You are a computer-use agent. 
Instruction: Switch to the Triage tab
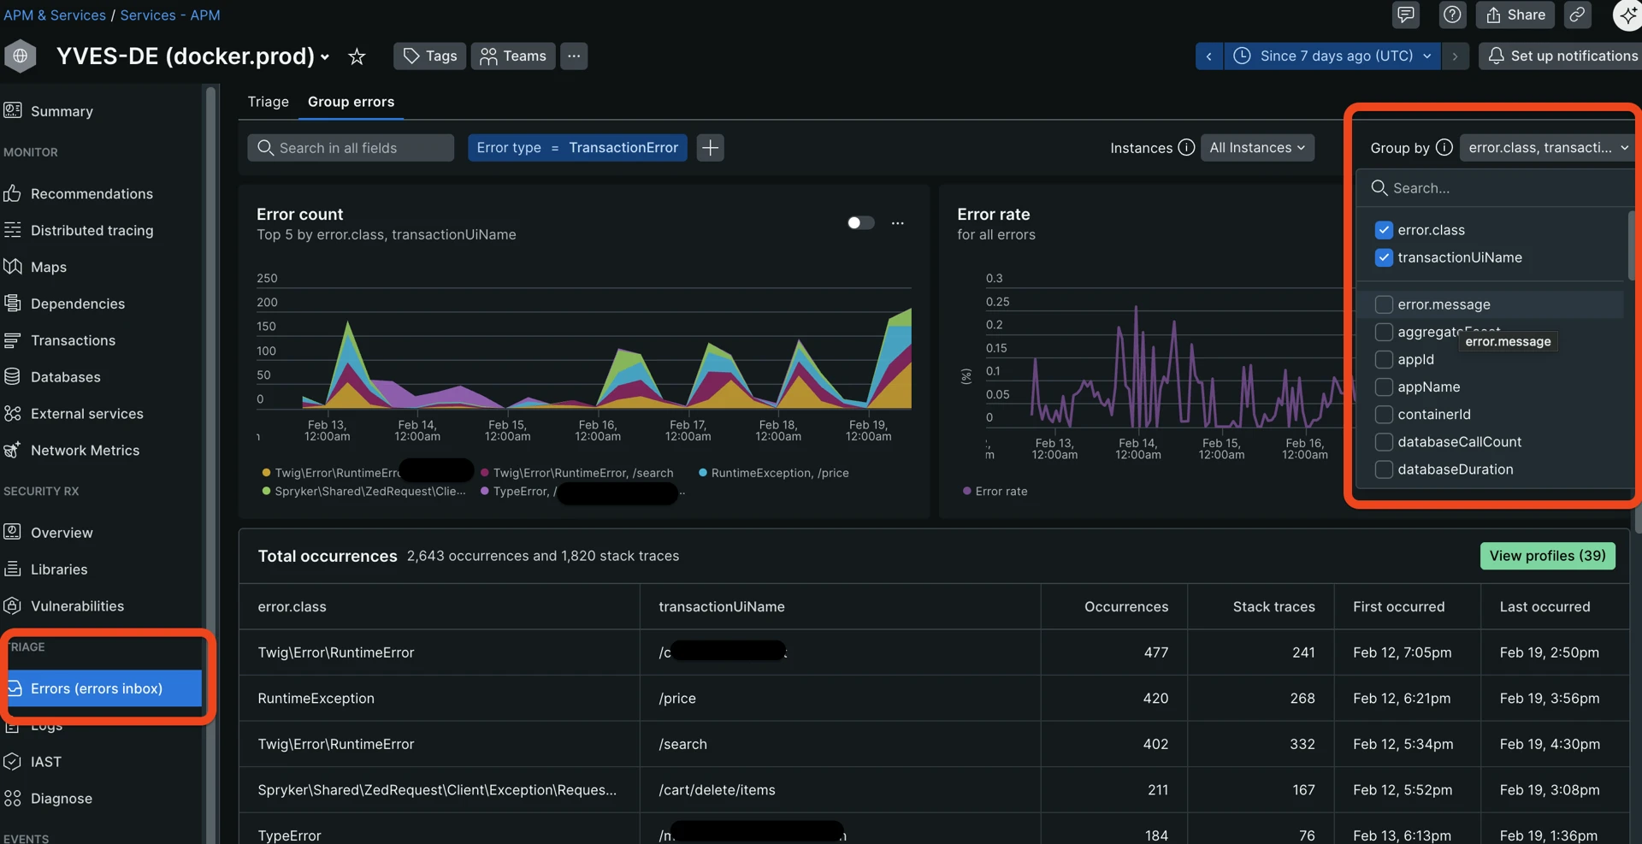click(268, 102)
